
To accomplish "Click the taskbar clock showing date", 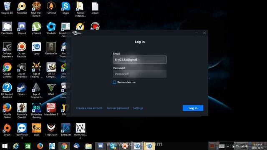I will (258, 146).
